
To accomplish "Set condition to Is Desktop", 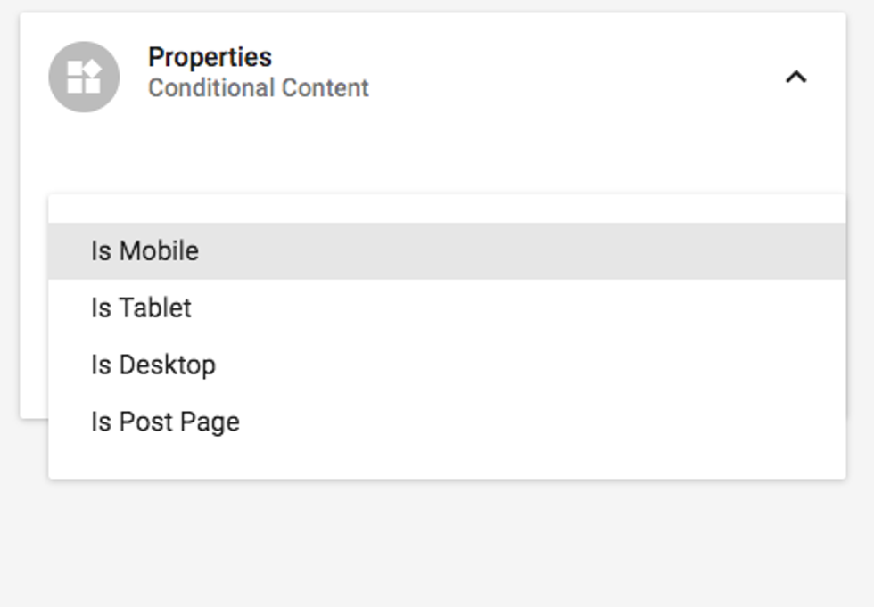I will (x=153, y=365).
